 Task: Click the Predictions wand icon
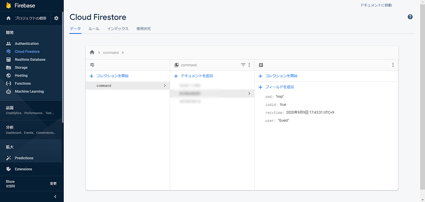tap(8, 158)
